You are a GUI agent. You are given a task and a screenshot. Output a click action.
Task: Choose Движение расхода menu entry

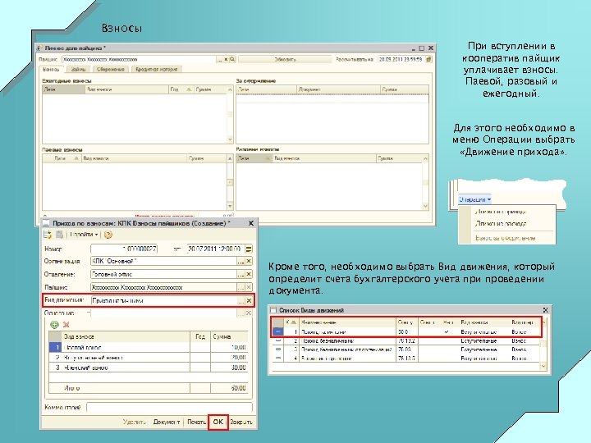coord(501,224)
